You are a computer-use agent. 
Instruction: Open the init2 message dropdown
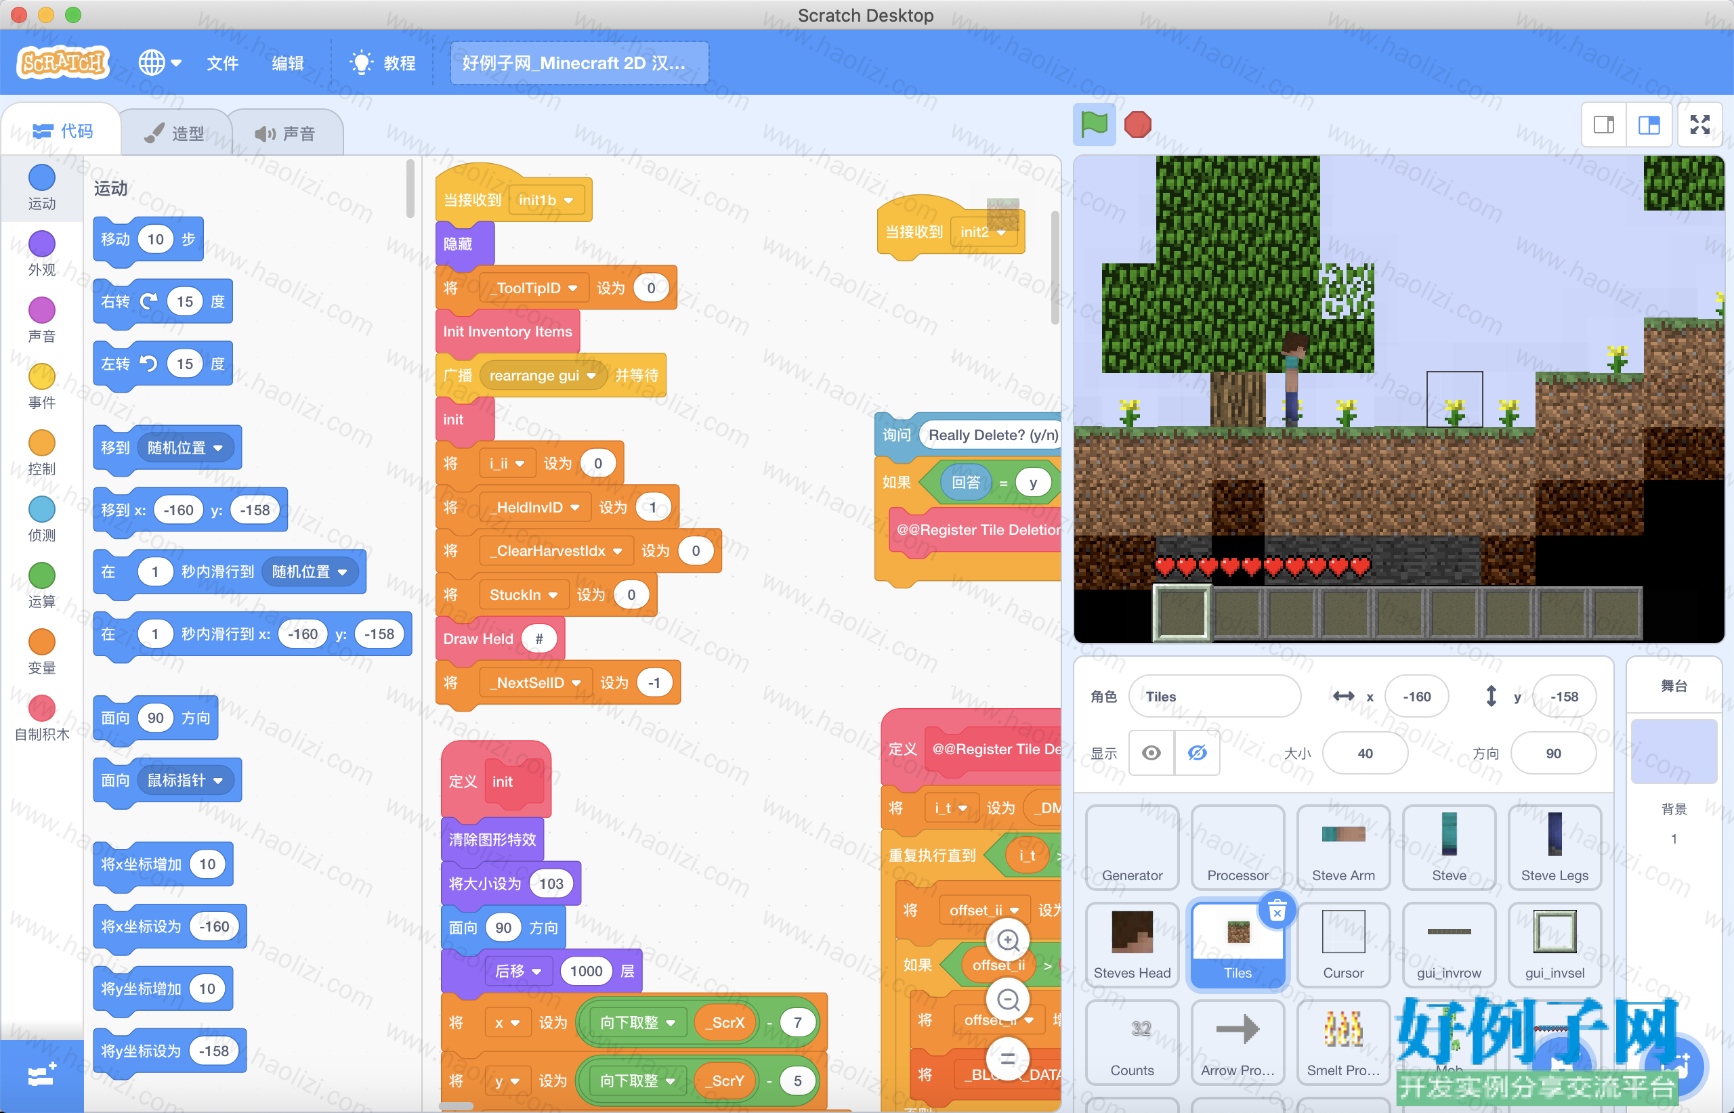[x=983, y=232]
